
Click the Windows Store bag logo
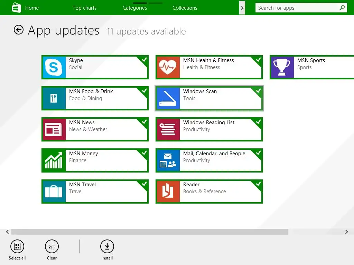coord(16,8)
